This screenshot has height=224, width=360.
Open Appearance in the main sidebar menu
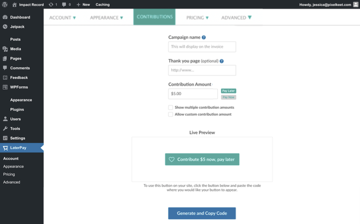click(21, 100)
